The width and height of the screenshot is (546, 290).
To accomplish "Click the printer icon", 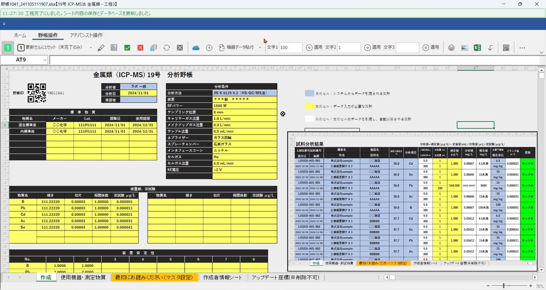I will click(451, 48).
